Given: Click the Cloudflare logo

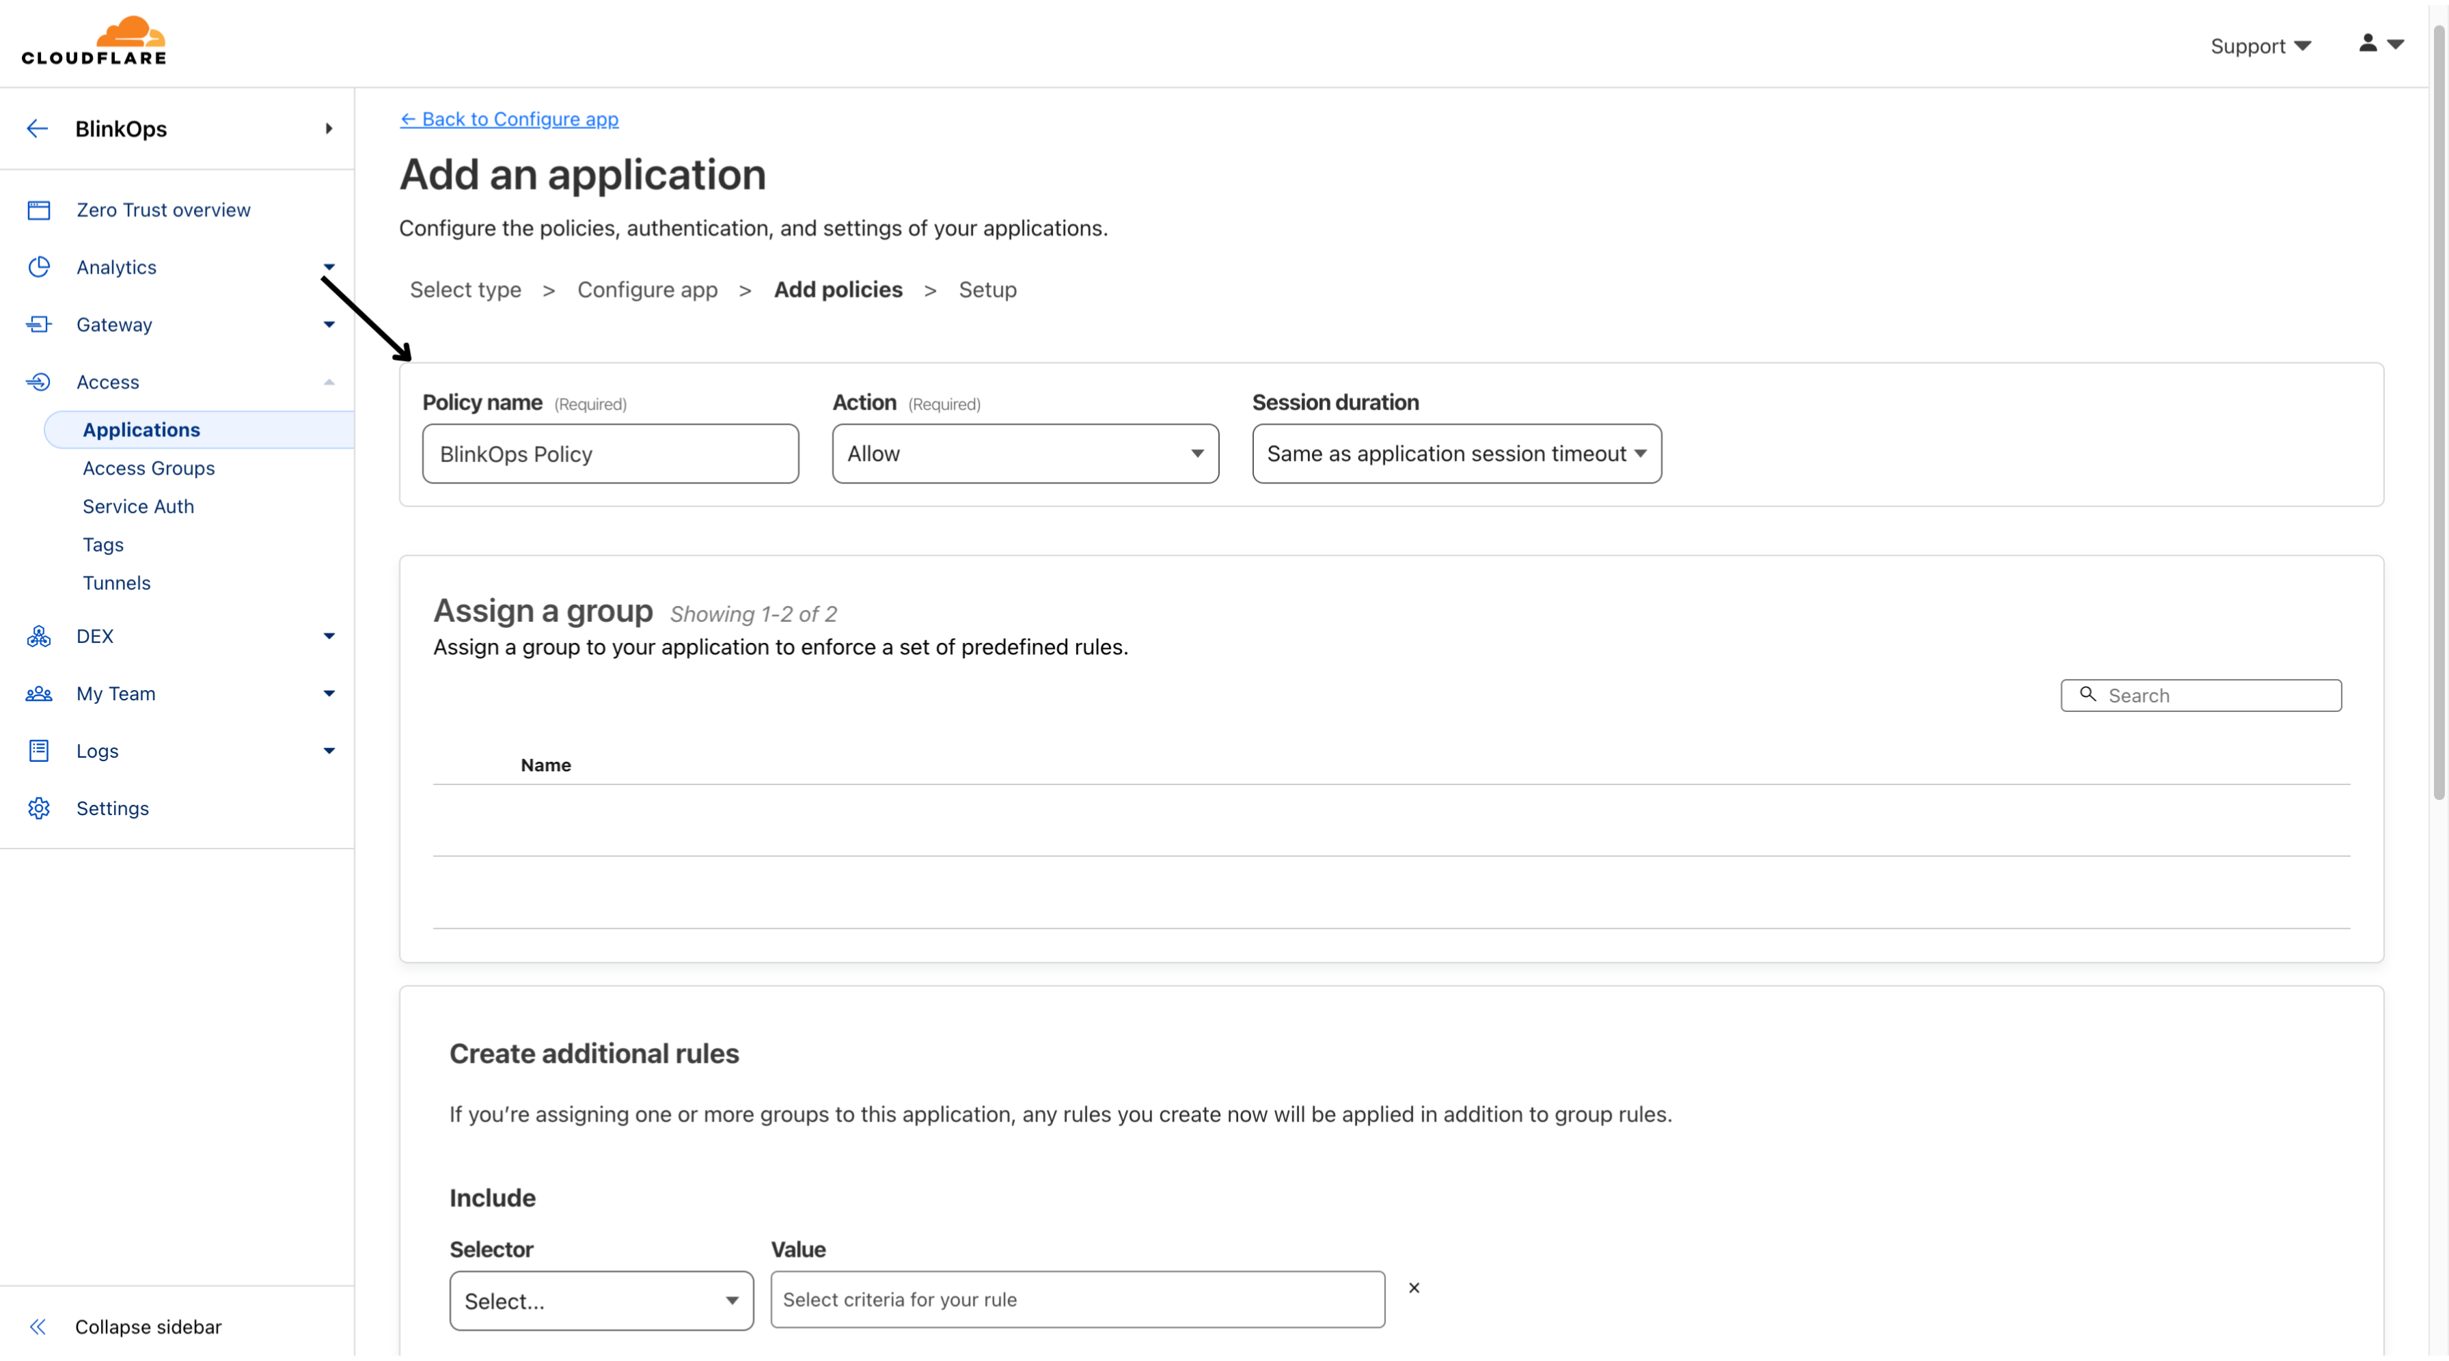Looking at the screenshot, I should (93, 41).
